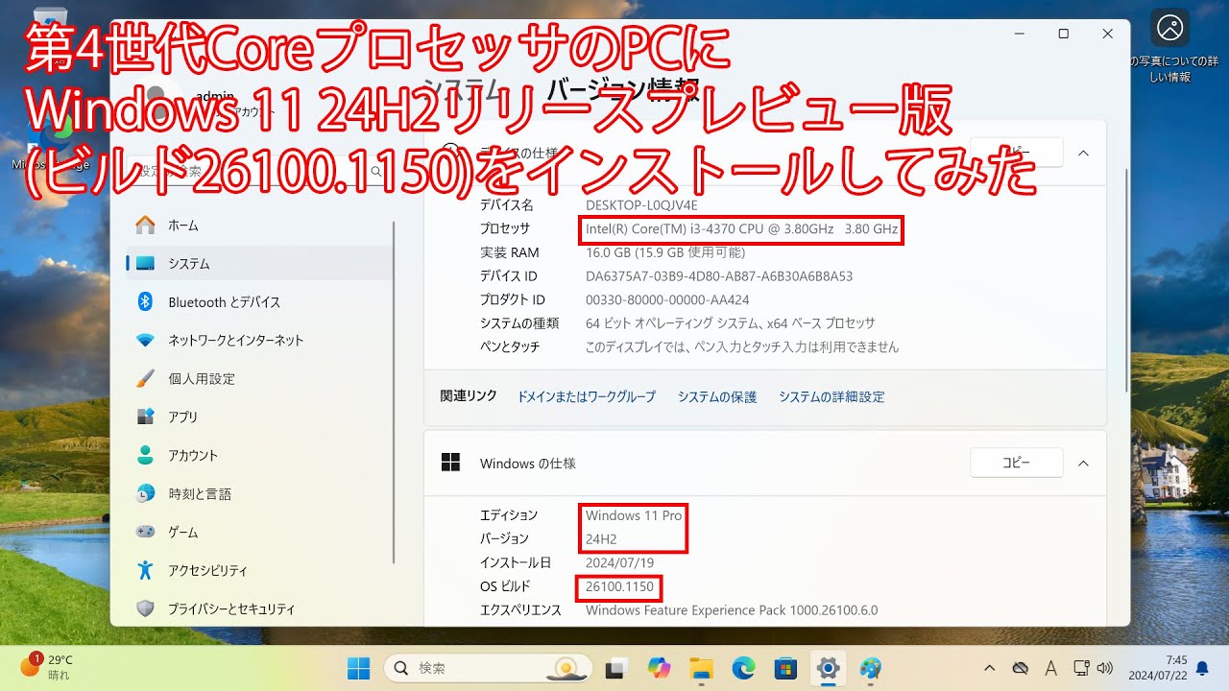Open the ホーム page in the sidebar
The width and height of the screenshot is (1229, 691).
click(182, 226)
